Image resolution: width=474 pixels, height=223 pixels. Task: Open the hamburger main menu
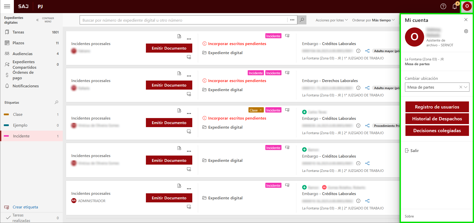7,6
